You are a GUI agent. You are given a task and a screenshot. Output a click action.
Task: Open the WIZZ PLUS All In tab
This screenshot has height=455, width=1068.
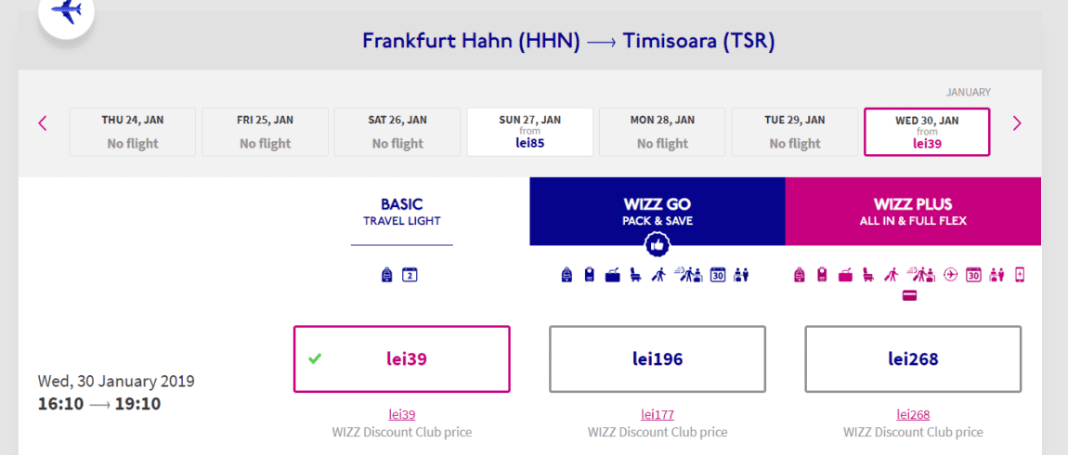click(x=914, y=211)
